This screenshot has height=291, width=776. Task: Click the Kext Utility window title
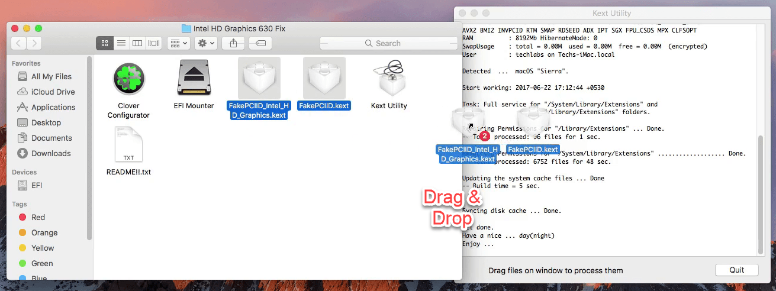(611, 13)
